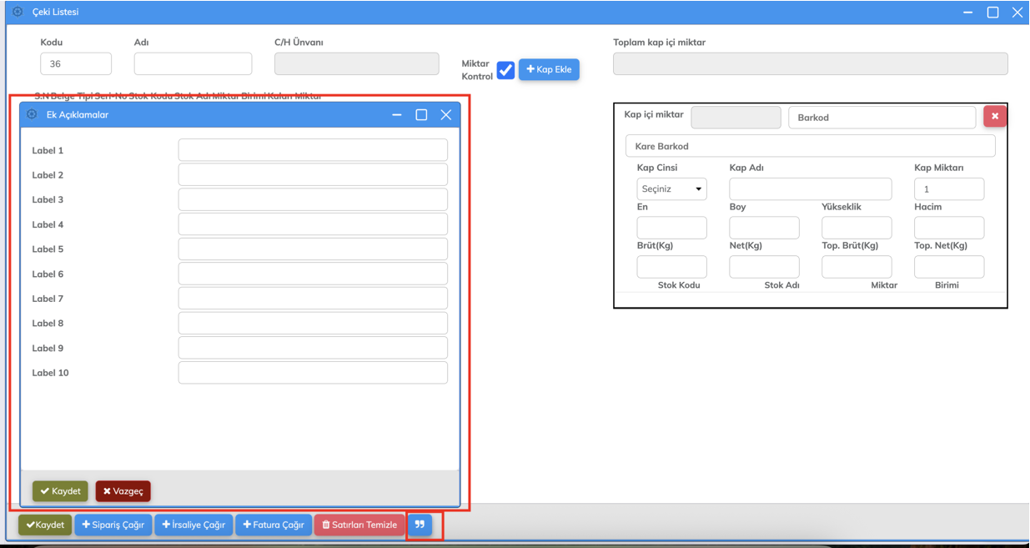Open the Kap Cinsi dropdown
Viewport: 1030px width, 548px height.
[671, 189]
